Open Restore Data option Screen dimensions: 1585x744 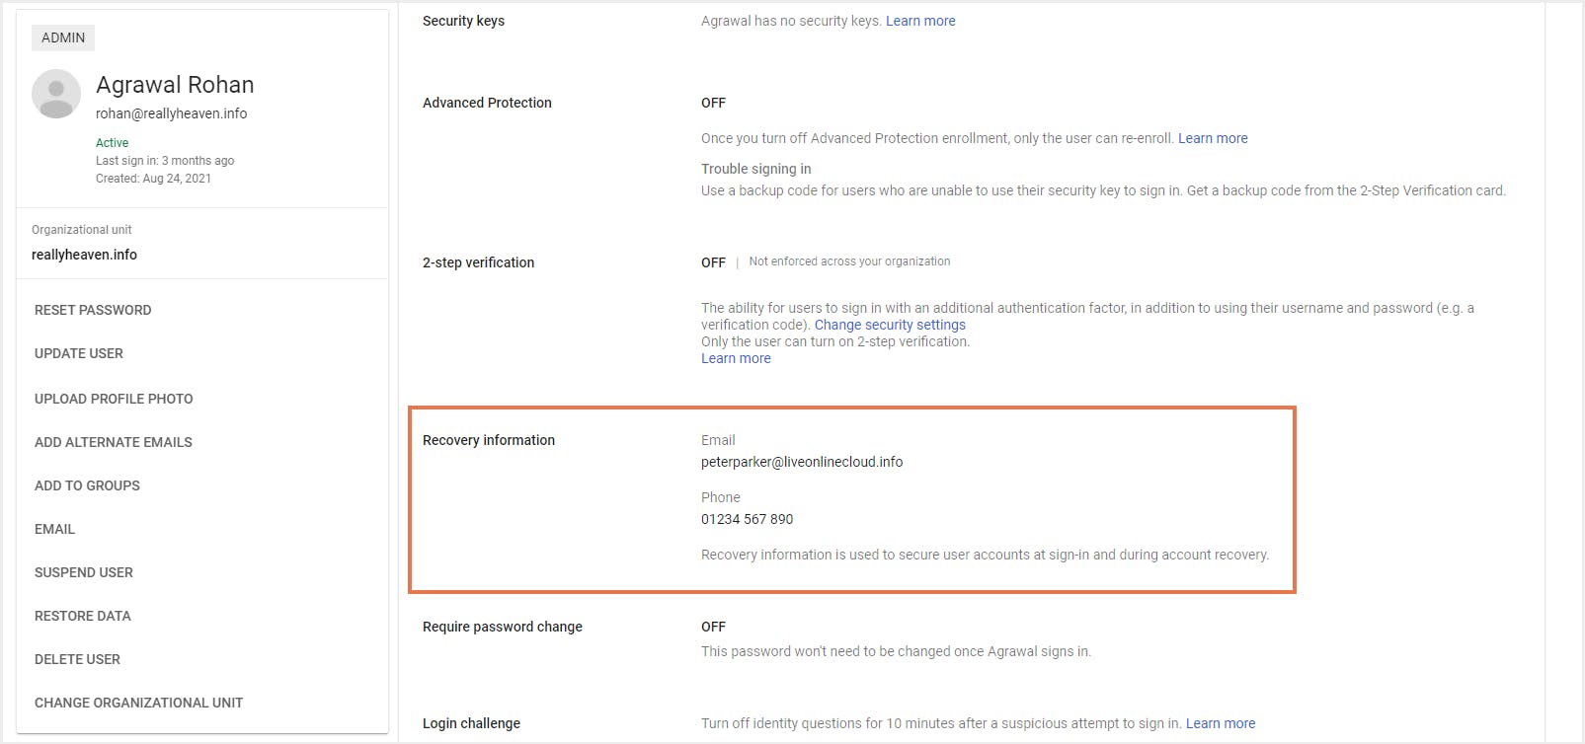click(83, 616)
